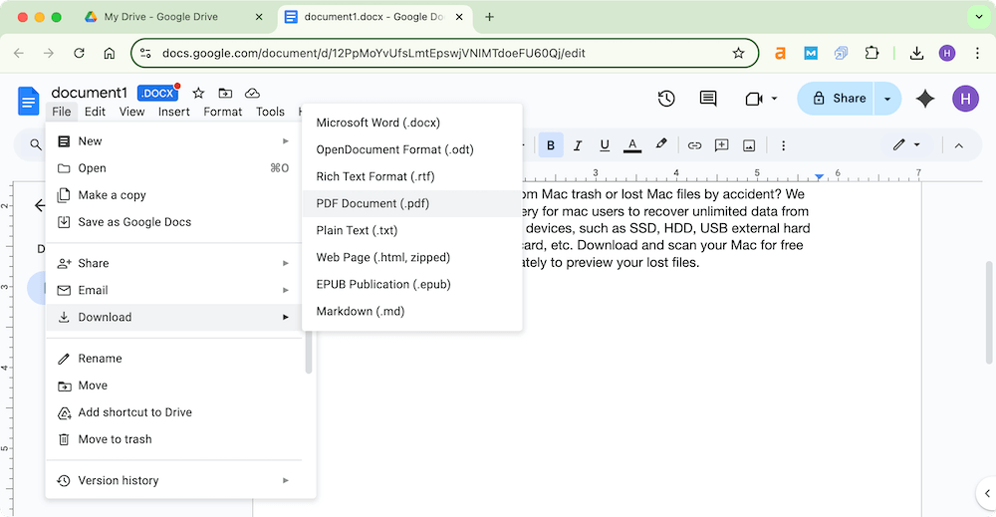Open a new browser tab
Viewport: 996px width, 517px height.
coord(489,17)
